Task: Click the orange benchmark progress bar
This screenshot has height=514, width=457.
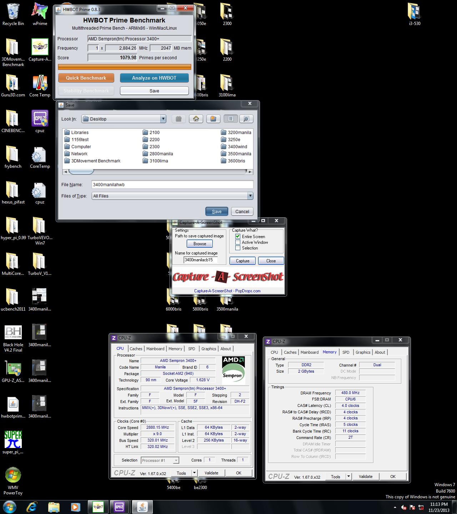Action: 125,67
